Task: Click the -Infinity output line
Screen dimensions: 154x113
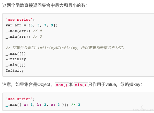Action: pos(16,59)
